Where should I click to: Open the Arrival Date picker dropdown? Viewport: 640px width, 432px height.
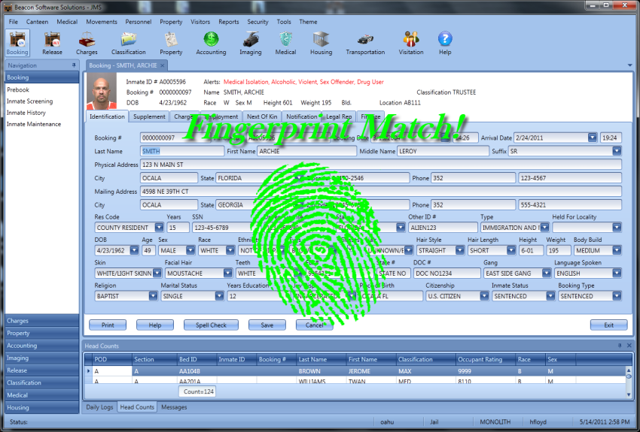(x=592, y=138)
